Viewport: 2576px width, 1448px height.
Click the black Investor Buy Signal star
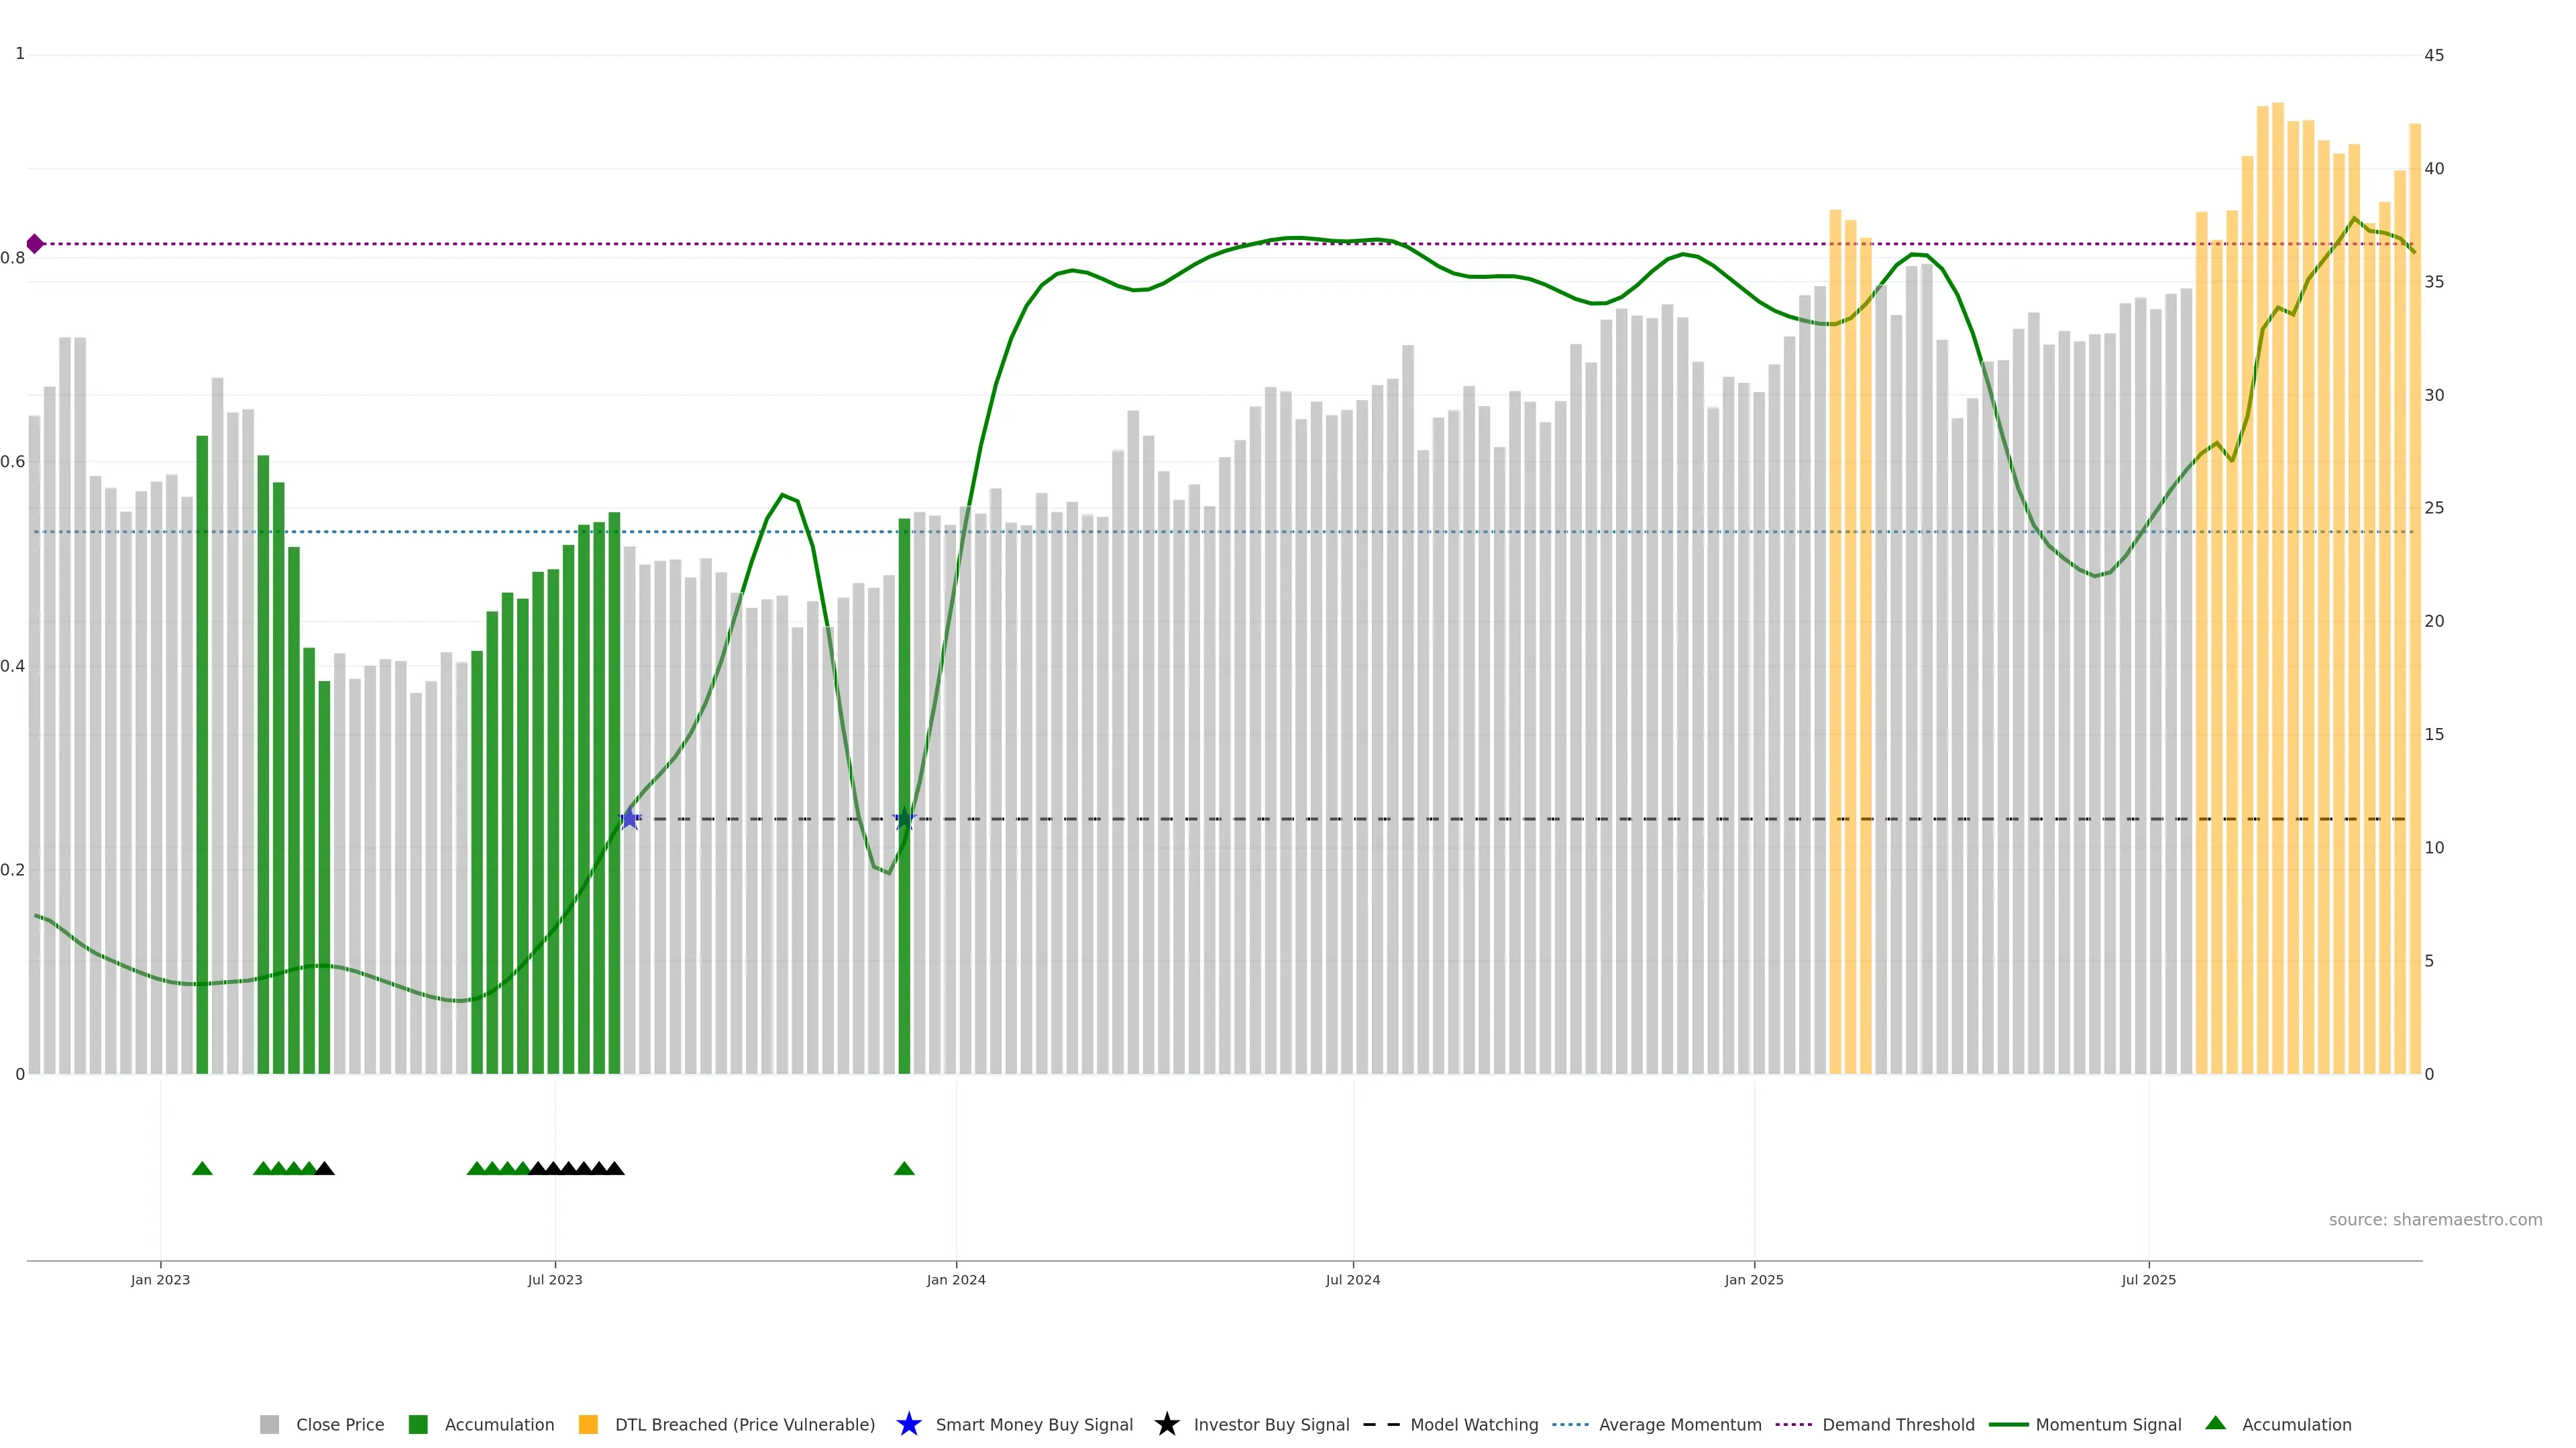[x=1166, y=1424]
